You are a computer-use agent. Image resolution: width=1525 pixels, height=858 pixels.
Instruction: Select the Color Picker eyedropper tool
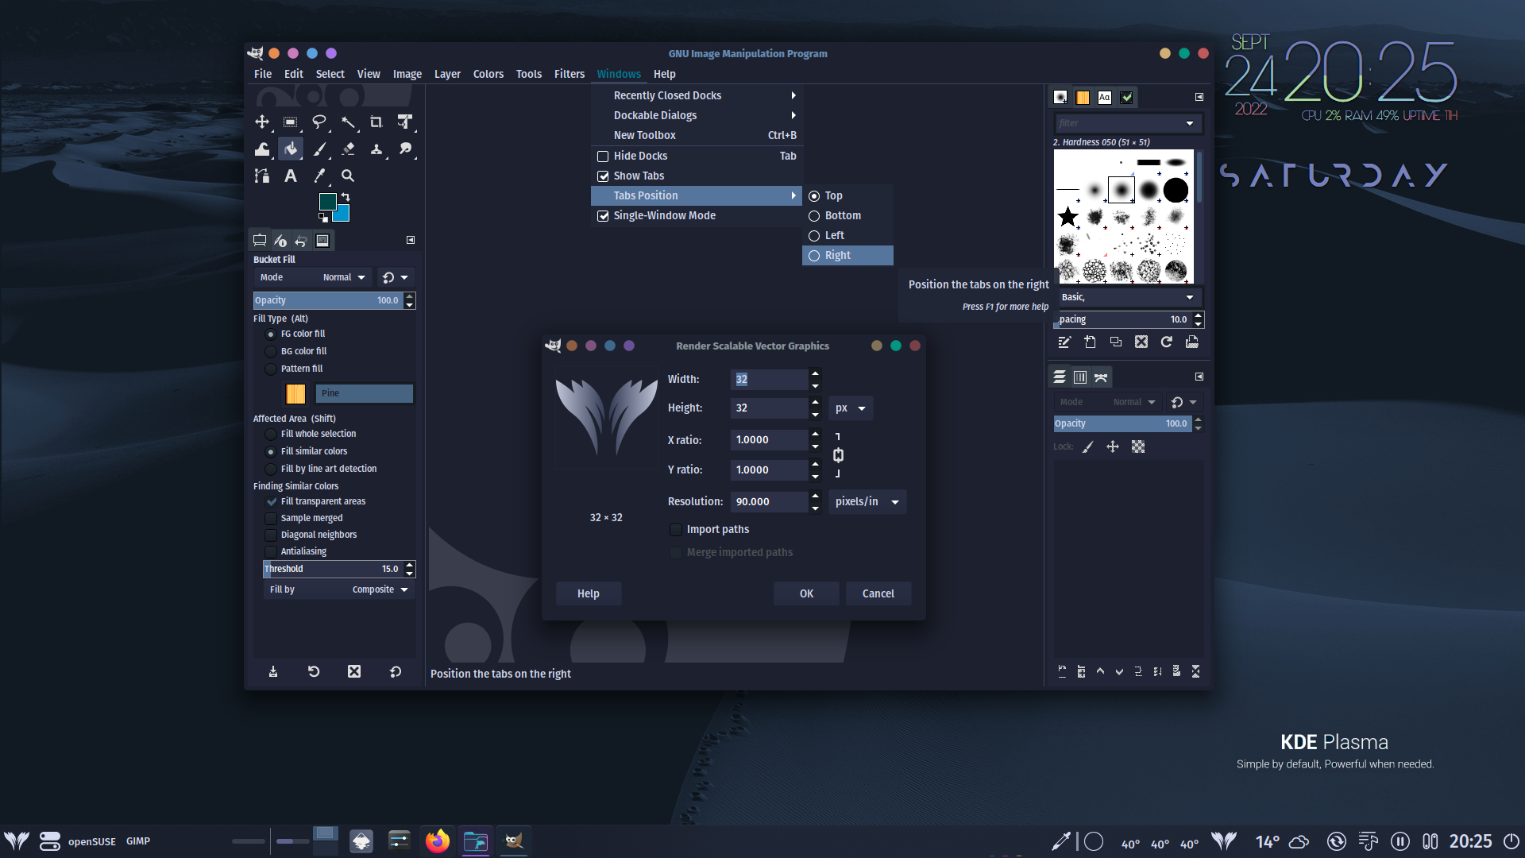click(319, 176)
